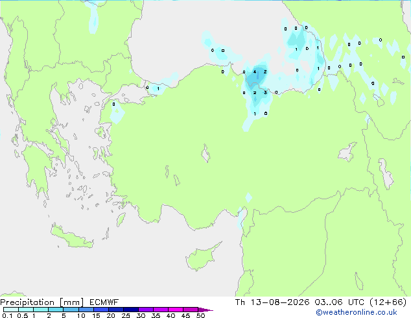Click the precipitation value 4 on the map
Screen dimensions: 411x318
[x=255, y=71]
